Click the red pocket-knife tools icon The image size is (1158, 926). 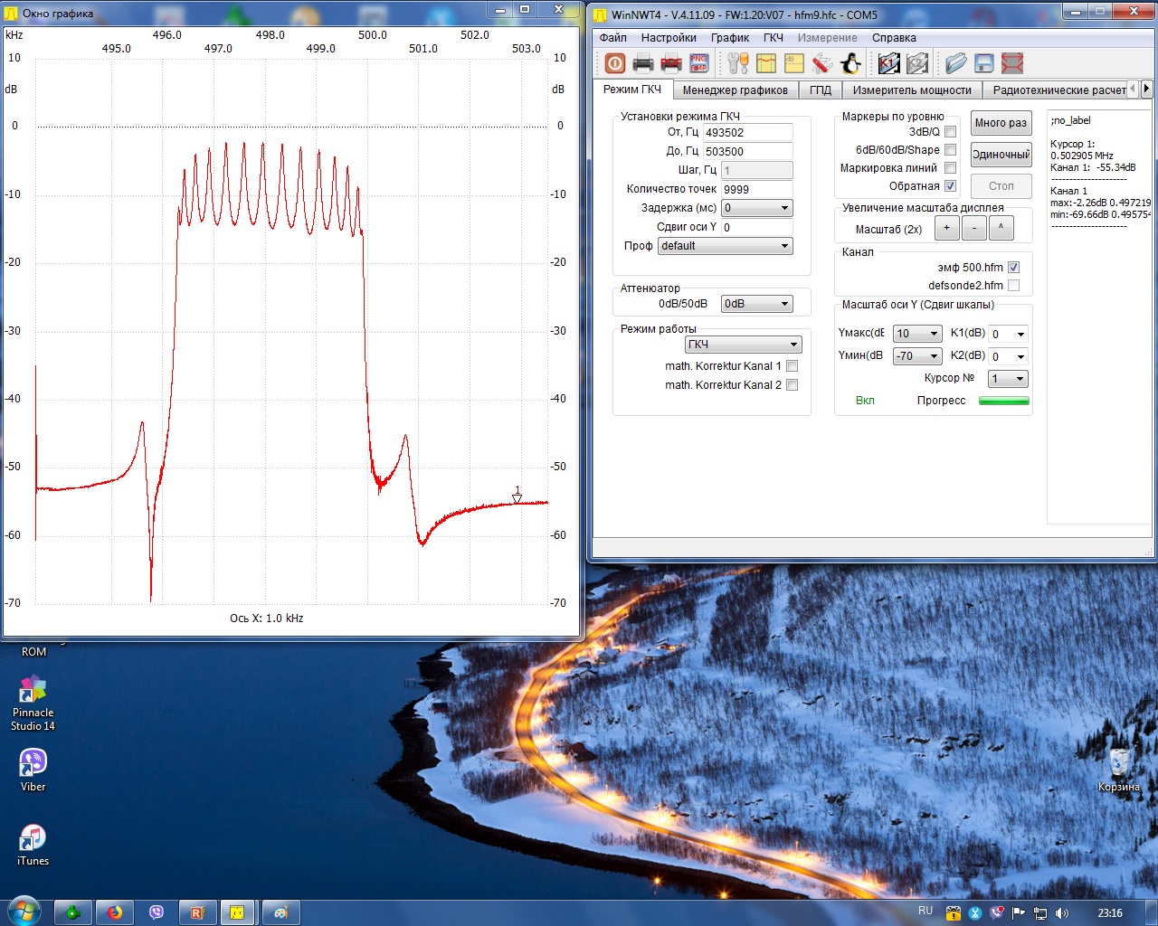(822, 63)
